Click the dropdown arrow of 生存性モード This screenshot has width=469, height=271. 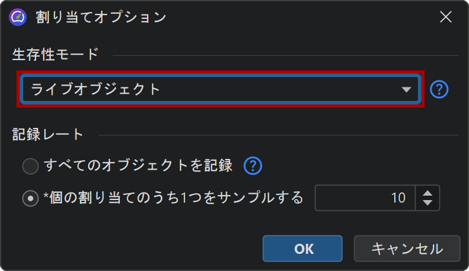[406, 89]
